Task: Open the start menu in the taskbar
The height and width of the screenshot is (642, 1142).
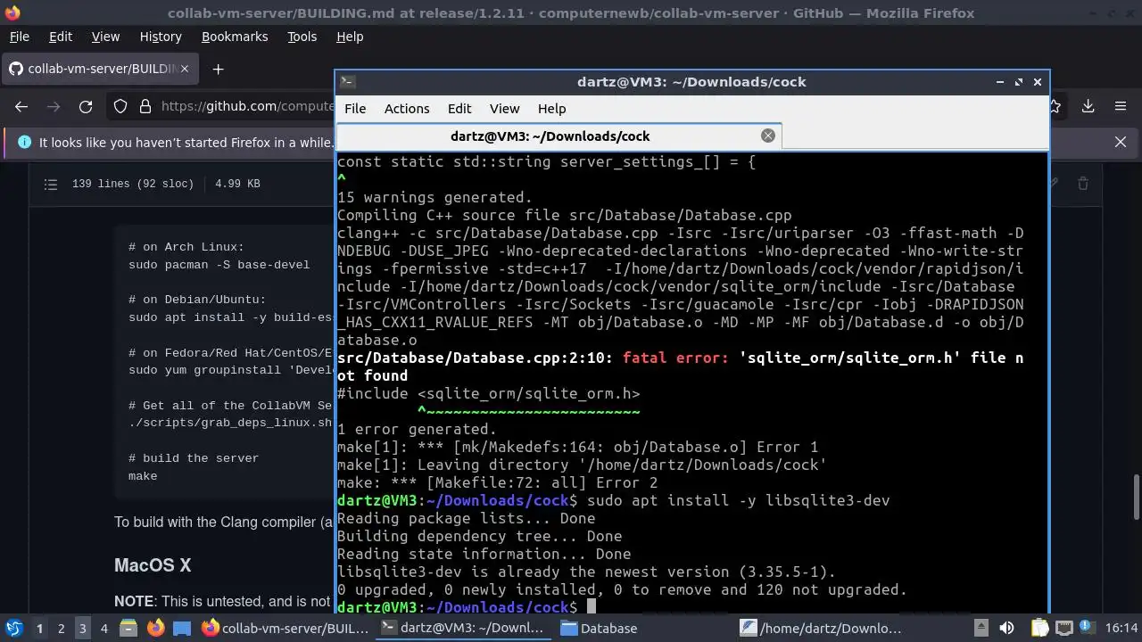Action: [14, 628]
